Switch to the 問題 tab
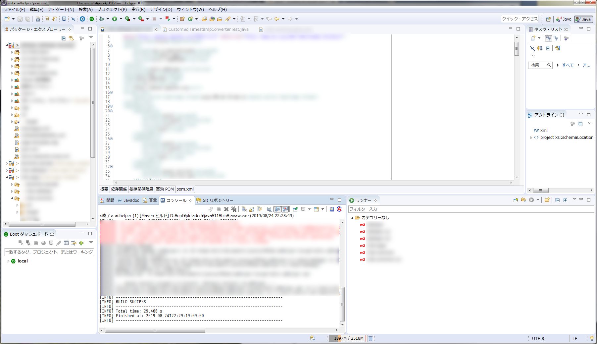Screen dimensions: 597x344 107,200
